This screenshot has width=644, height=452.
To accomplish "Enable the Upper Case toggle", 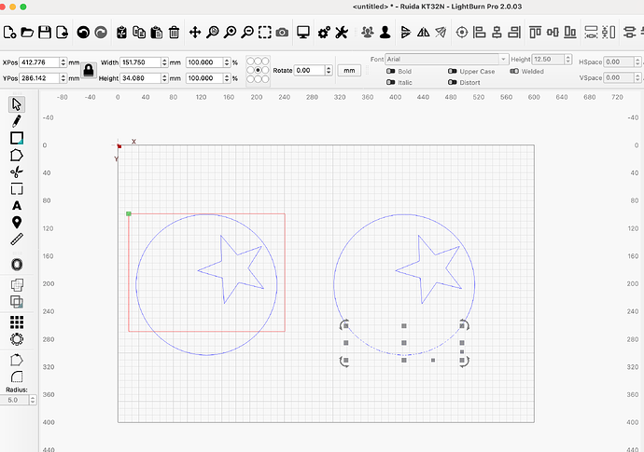I will click(x=453, y=71).
